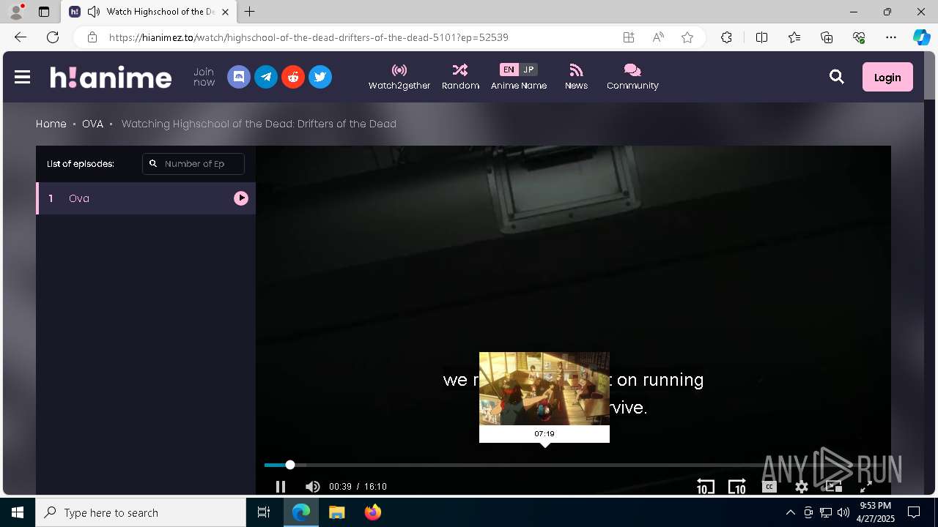Open Browser essentials icon
938x527 pixels.
coord(859,37)
